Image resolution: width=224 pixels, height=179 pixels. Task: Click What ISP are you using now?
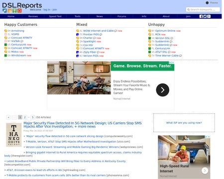(184, 123)
